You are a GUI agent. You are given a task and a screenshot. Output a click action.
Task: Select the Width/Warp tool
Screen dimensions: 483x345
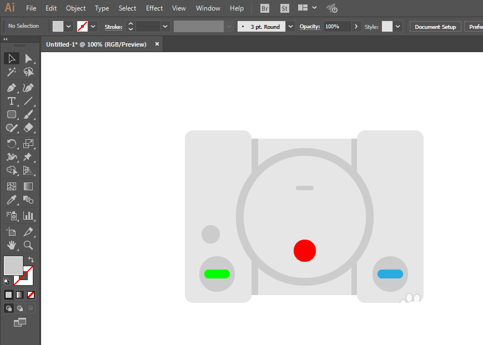tap(12, 157)
